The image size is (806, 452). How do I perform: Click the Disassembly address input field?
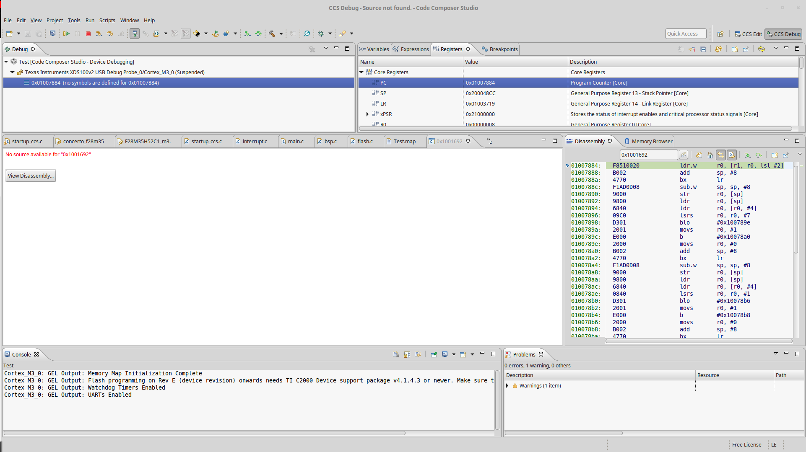(x=648, y=155)
